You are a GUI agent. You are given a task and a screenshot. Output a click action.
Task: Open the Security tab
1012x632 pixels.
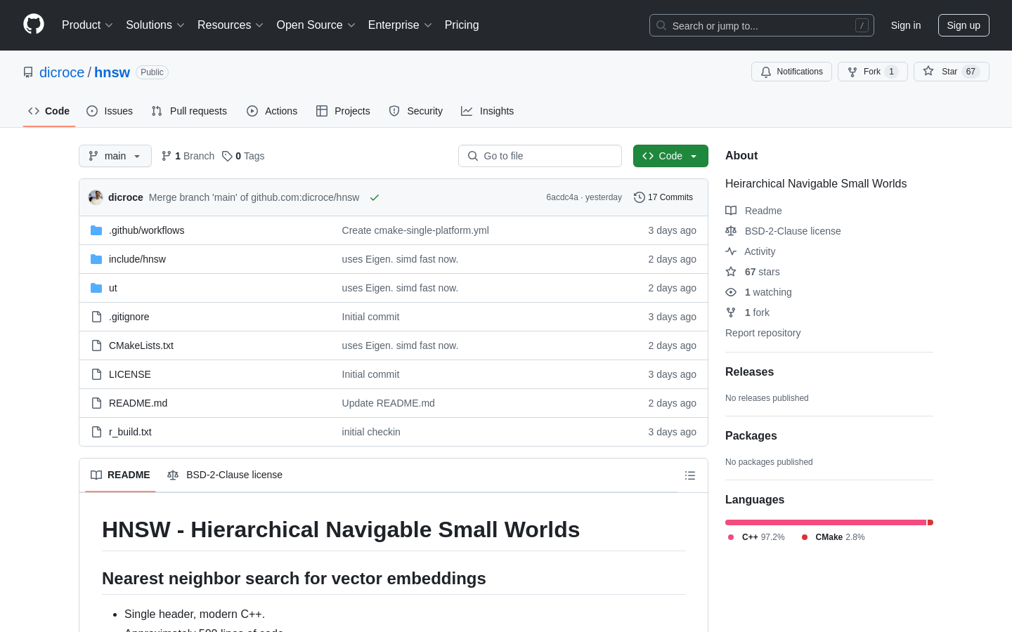coord(416,111)
